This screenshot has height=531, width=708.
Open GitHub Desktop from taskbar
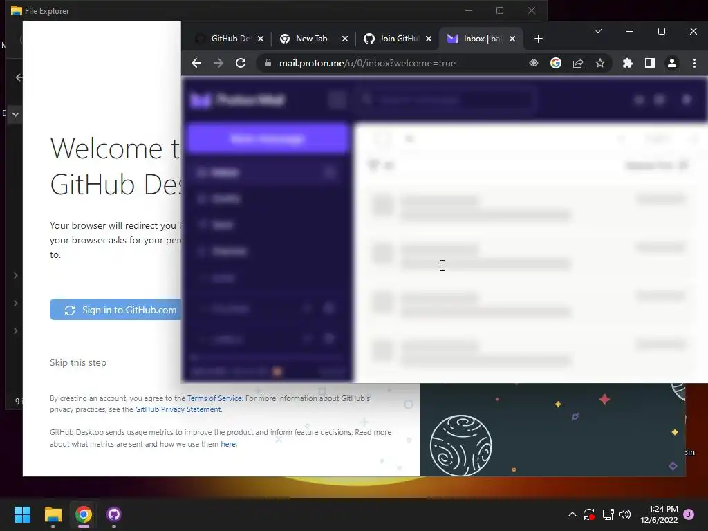[x=114, y=514]
